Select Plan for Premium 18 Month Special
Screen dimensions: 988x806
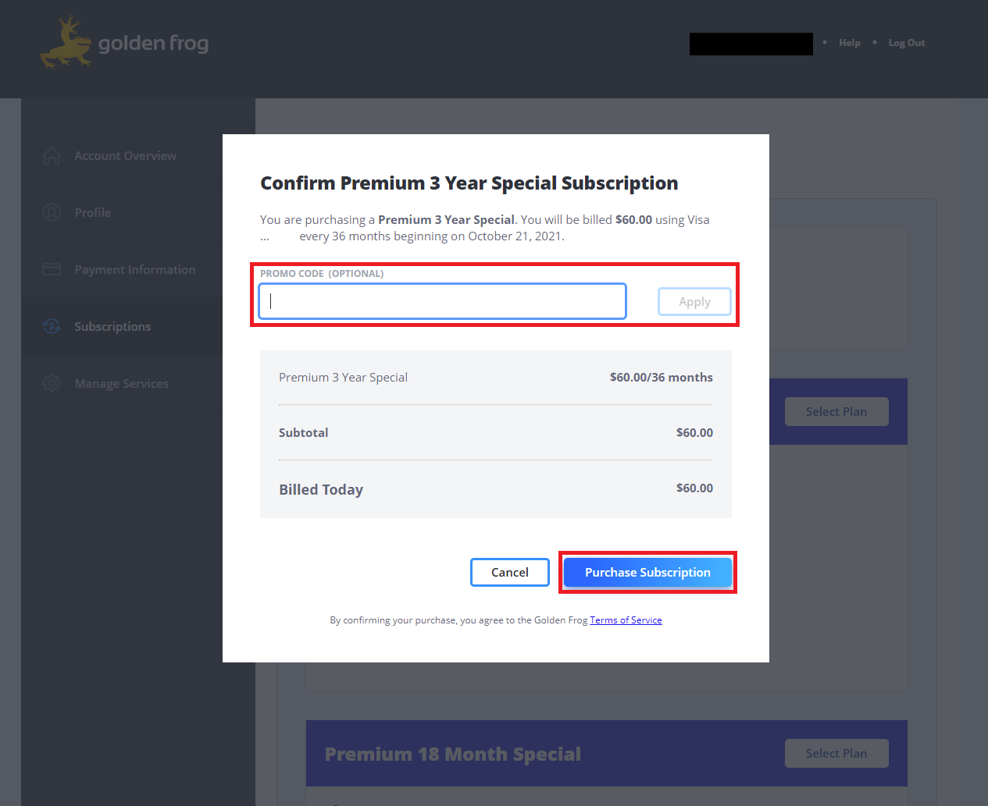pos(836,753)
